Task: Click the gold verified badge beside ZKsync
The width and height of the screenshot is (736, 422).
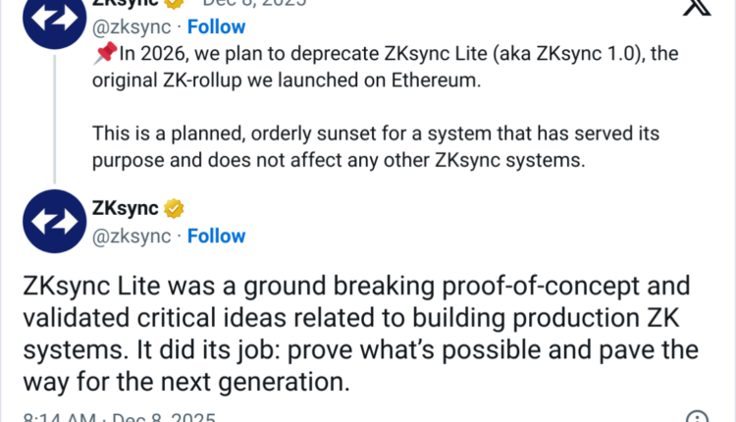Action: click(174, 208)
